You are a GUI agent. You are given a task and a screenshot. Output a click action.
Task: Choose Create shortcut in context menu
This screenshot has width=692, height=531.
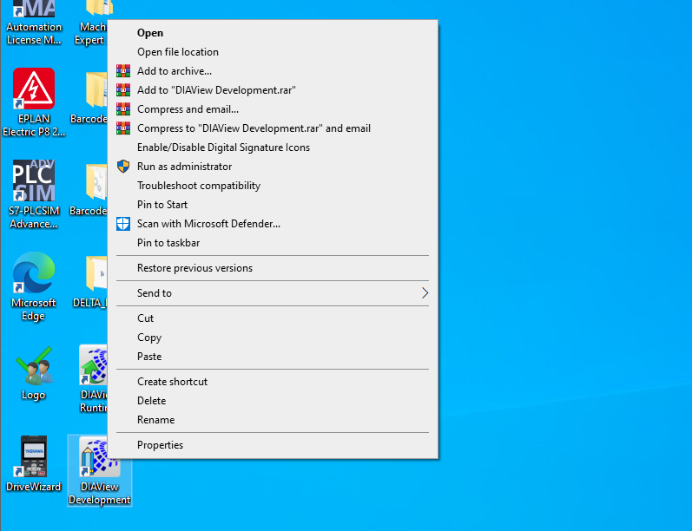tap(172, 382)
